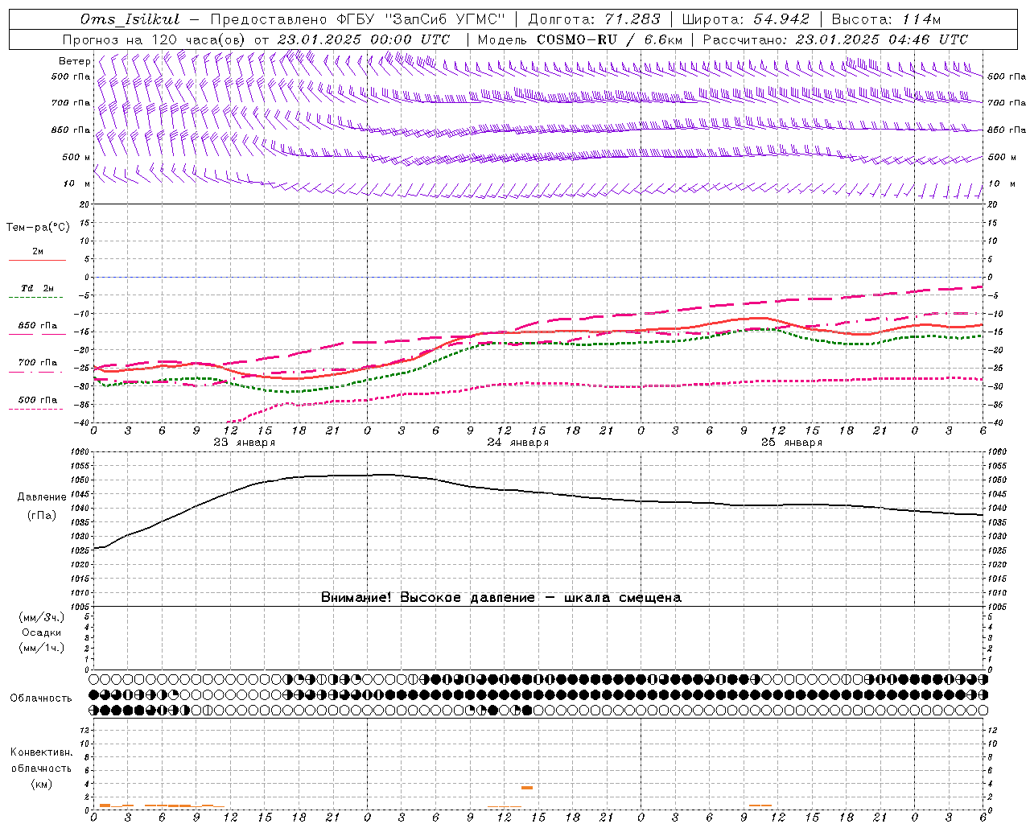This screenshot has width=1030, height=824.
Task: Click the longitude value Долгота: 71.283
Action: [594, 19]
